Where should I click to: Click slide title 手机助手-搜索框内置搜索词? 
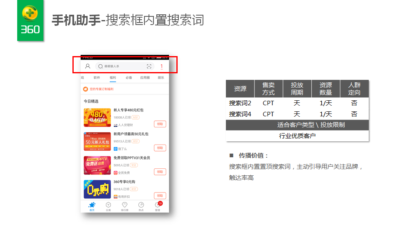(x=128, y=20)
